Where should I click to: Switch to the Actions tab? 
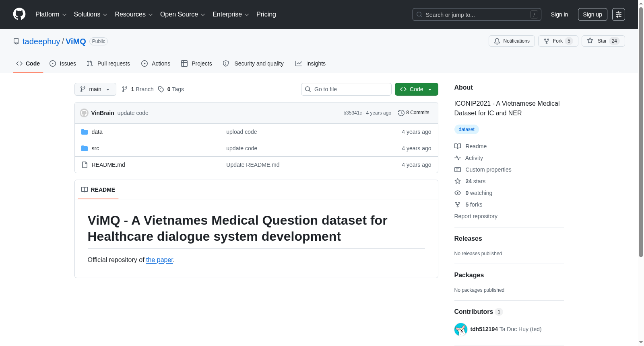point(156,63)
